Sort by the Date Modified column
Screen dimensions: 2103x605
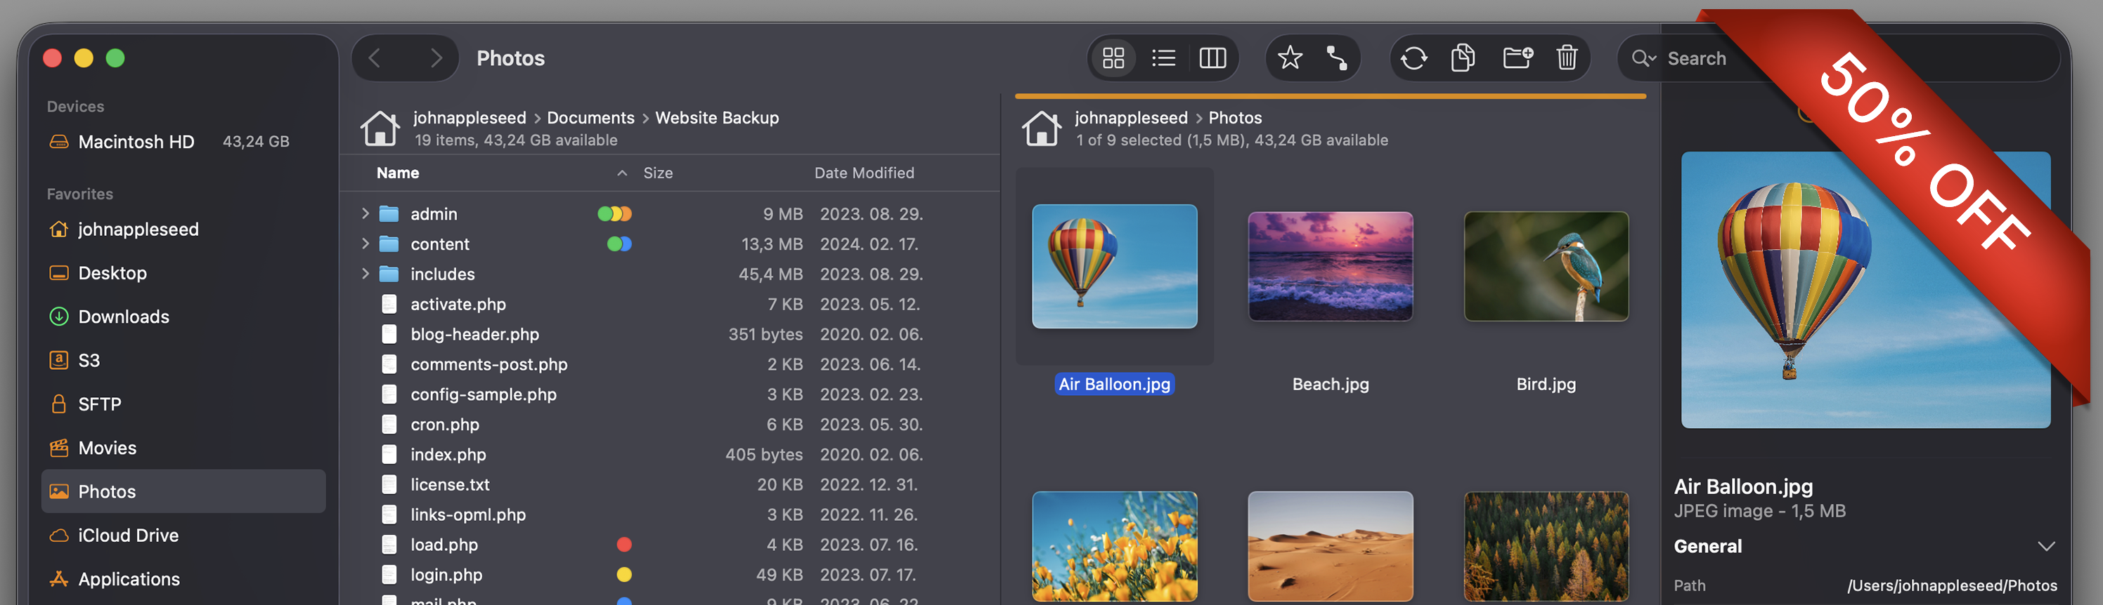pyautogui.click(x=864, y=173)
